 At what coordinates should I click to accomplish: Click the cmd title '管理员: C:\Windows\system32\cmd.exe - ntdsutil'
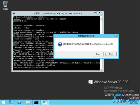pyautogui.click(x=58, y=13)
